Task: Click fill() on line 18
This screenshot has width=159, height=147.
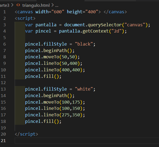Action: (x=51, y=121)
